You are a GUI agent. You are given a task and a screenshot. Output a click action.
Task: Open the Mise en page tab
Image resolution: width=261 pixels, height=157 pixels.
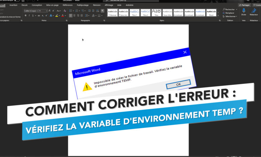[52, 5]
